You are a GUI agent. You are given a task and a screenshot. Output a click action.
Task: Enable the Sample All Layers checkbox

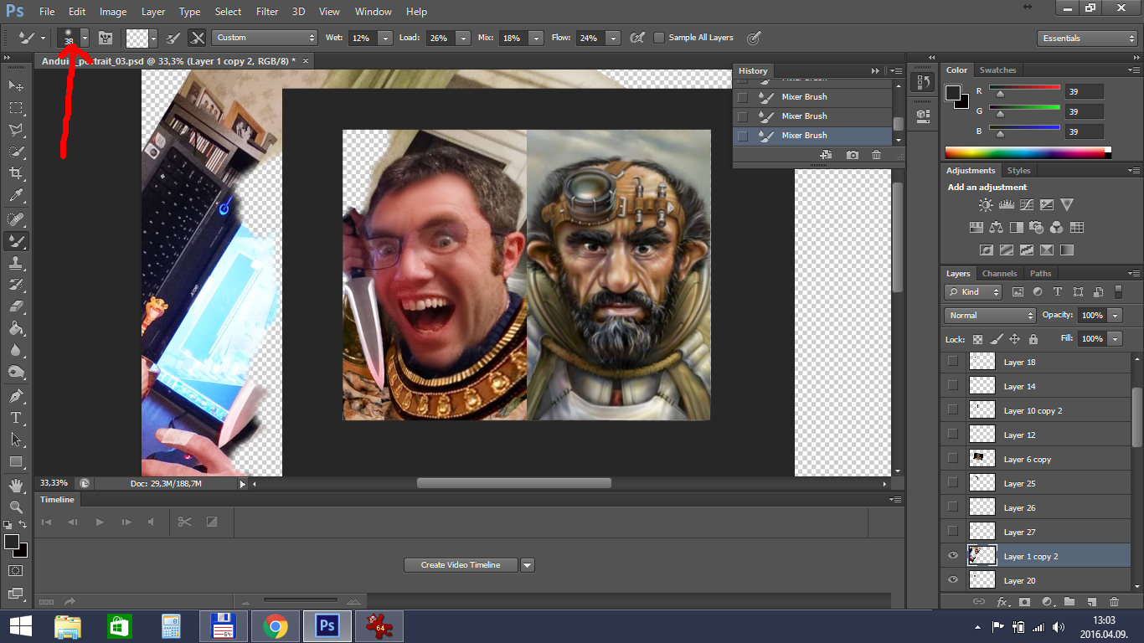pyautogui.click(x=659, y=38)
